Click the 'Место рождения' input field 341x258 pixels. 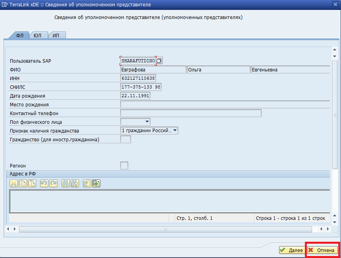click(x=225, y=104)
